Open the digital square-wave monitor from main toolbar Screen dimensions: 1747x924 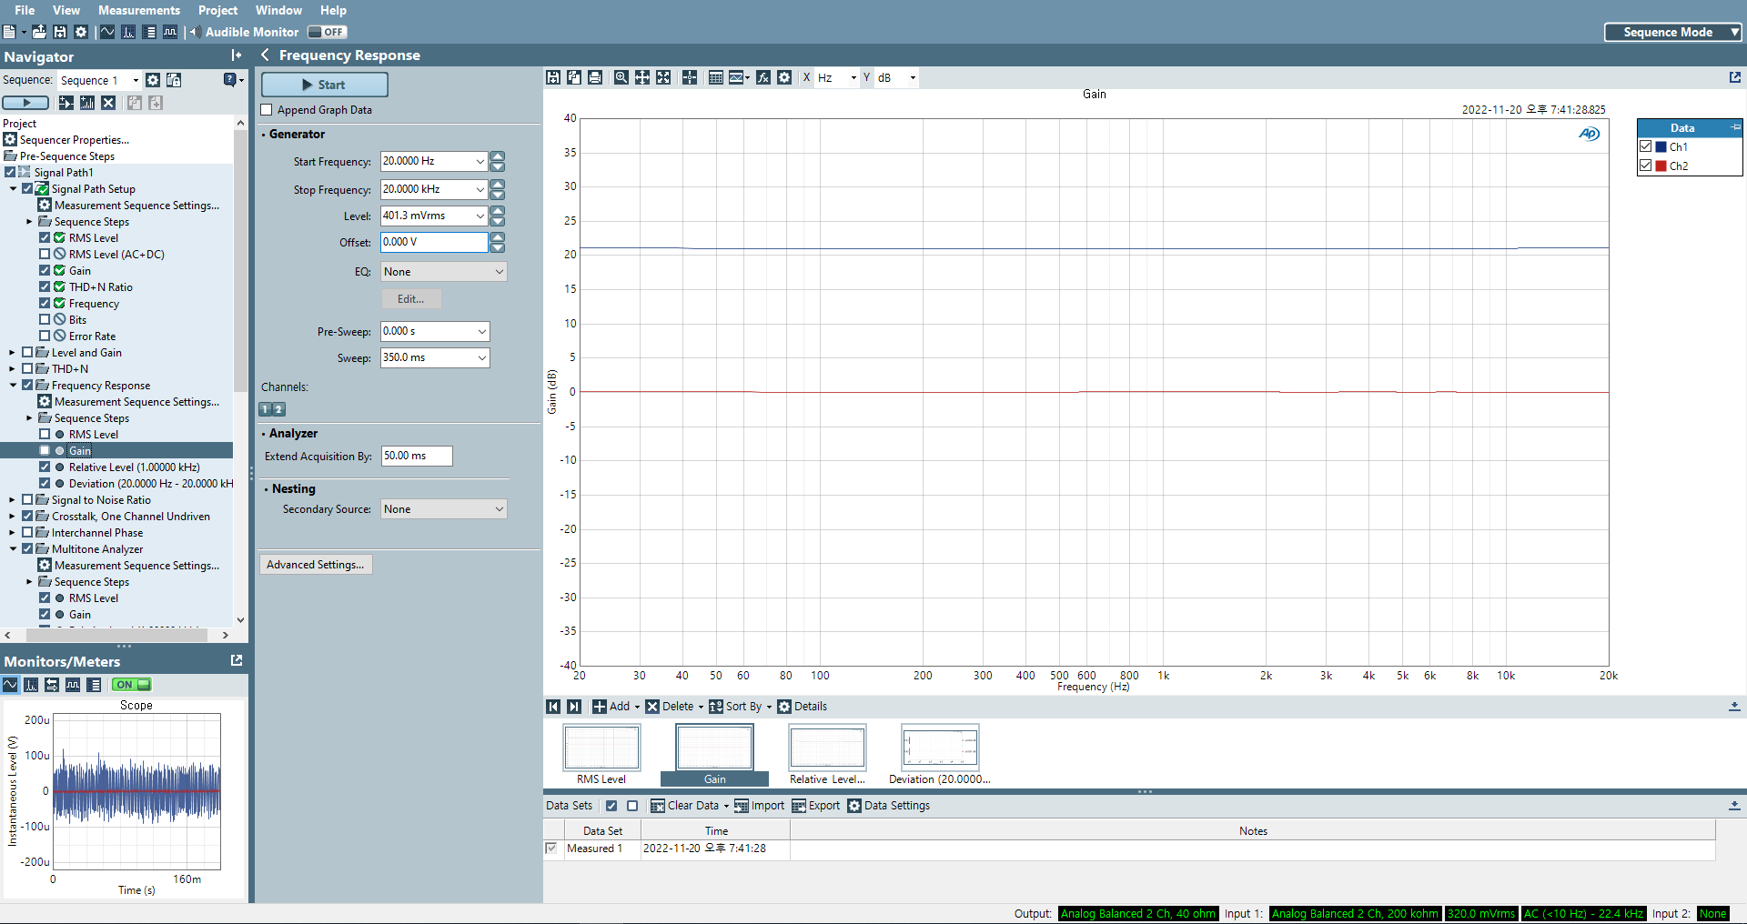(170, 32)
